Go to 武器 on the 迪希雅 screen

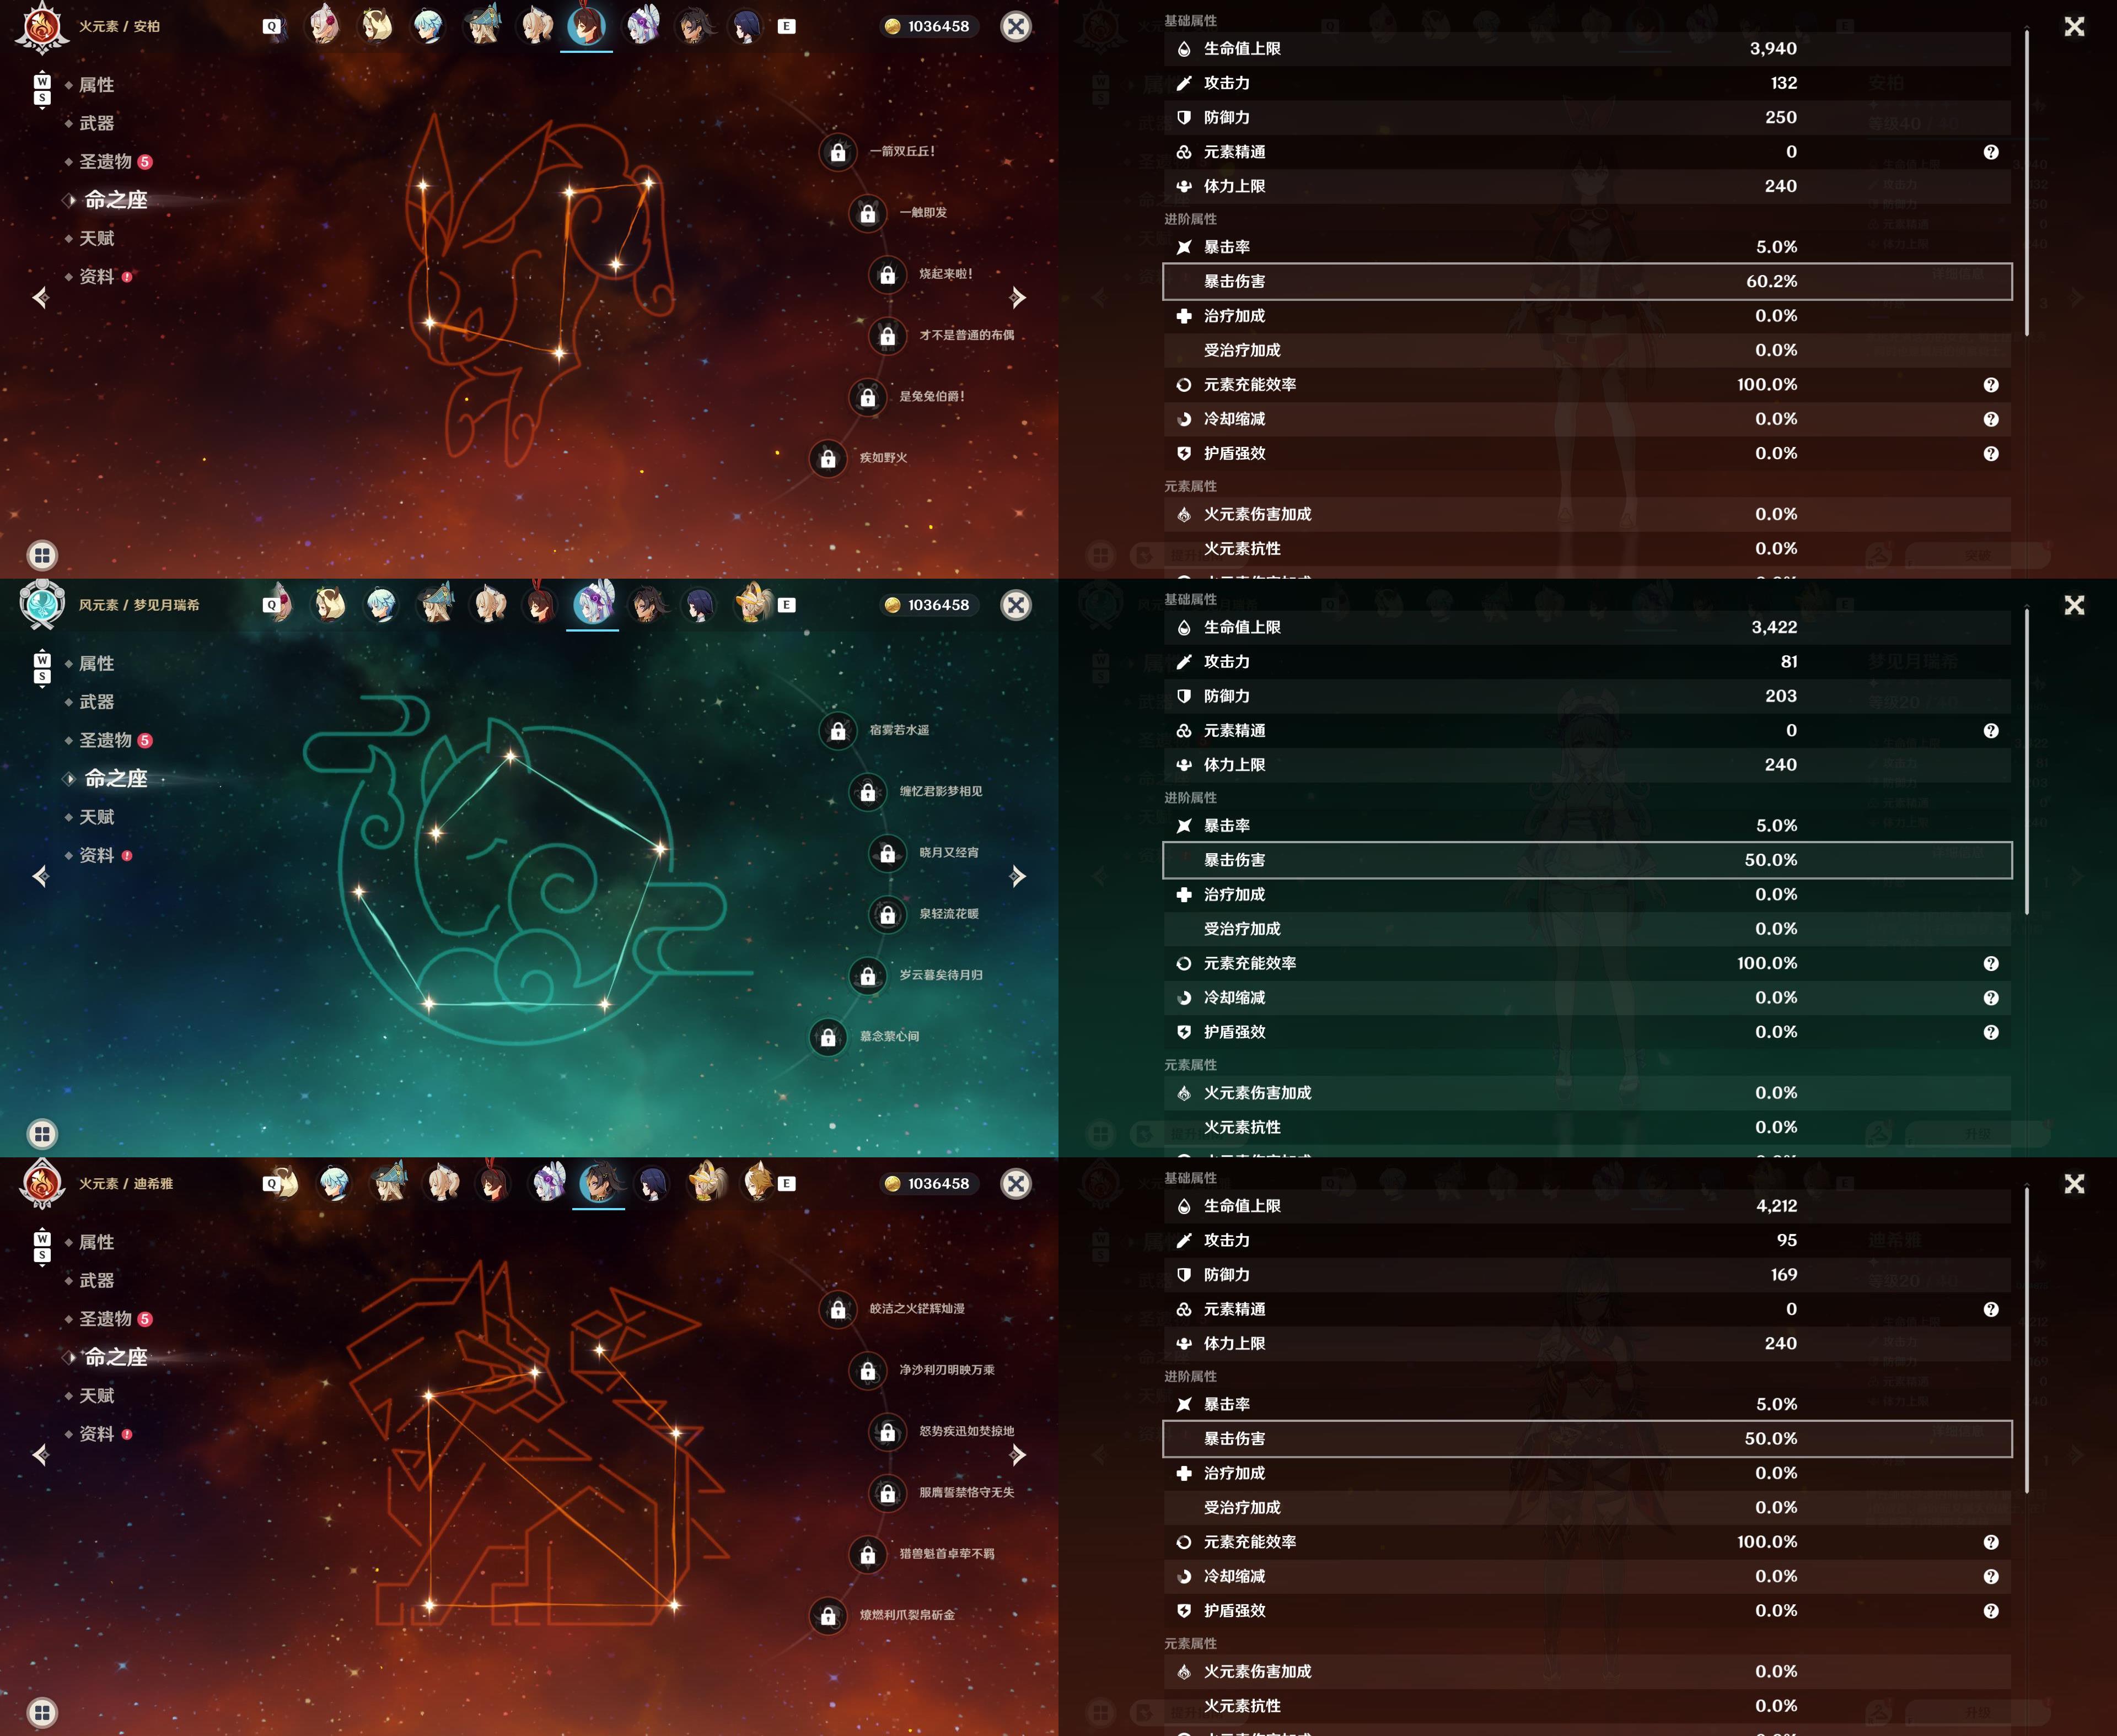[x=96, y=1280]
